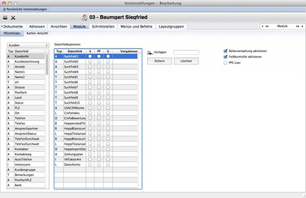Tick the S checkbox for USACDNKonto

(x=90, y=108)
